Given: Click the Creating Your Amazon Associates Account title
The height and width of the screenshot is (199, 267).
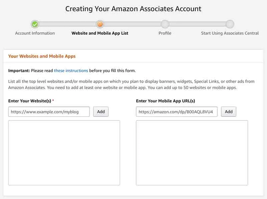Looking at the screenshot, I should pyautogui.click(x=133, y=9).
